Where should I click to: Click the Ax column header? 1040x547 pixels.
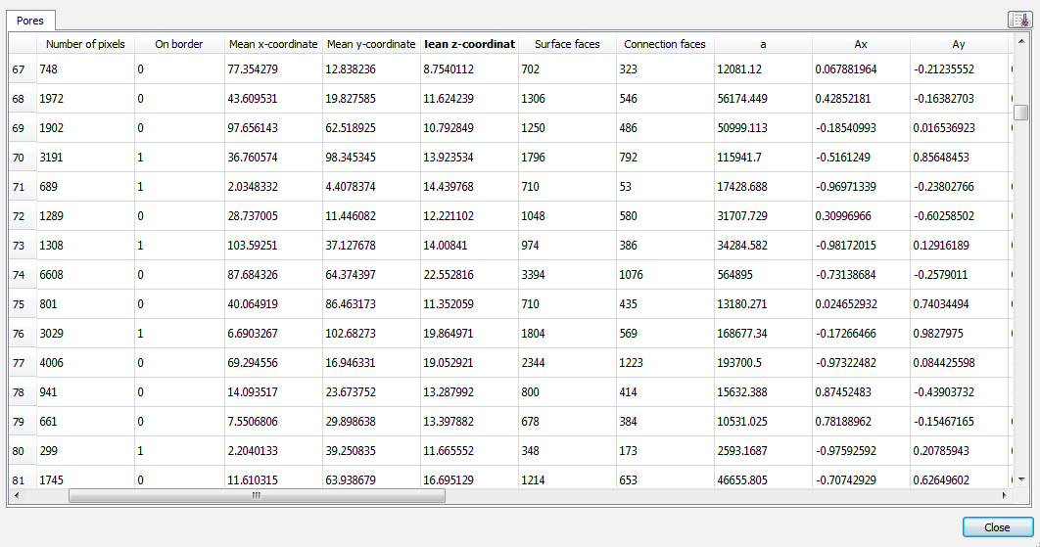coord(861,44)
